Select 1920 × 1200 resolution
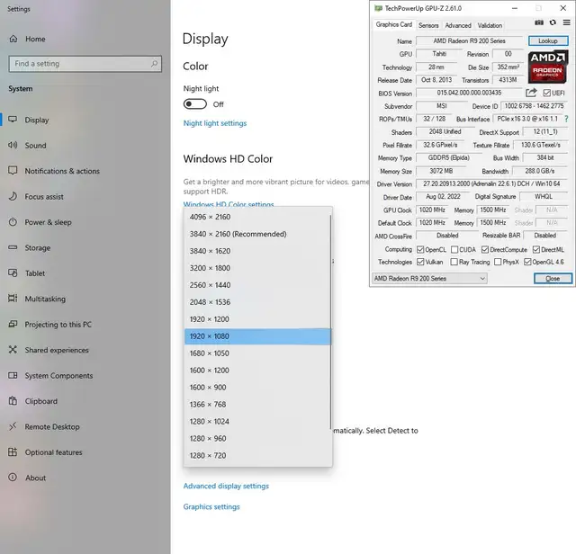This screenshot has width=576, height=554. (x=257, y=319)
